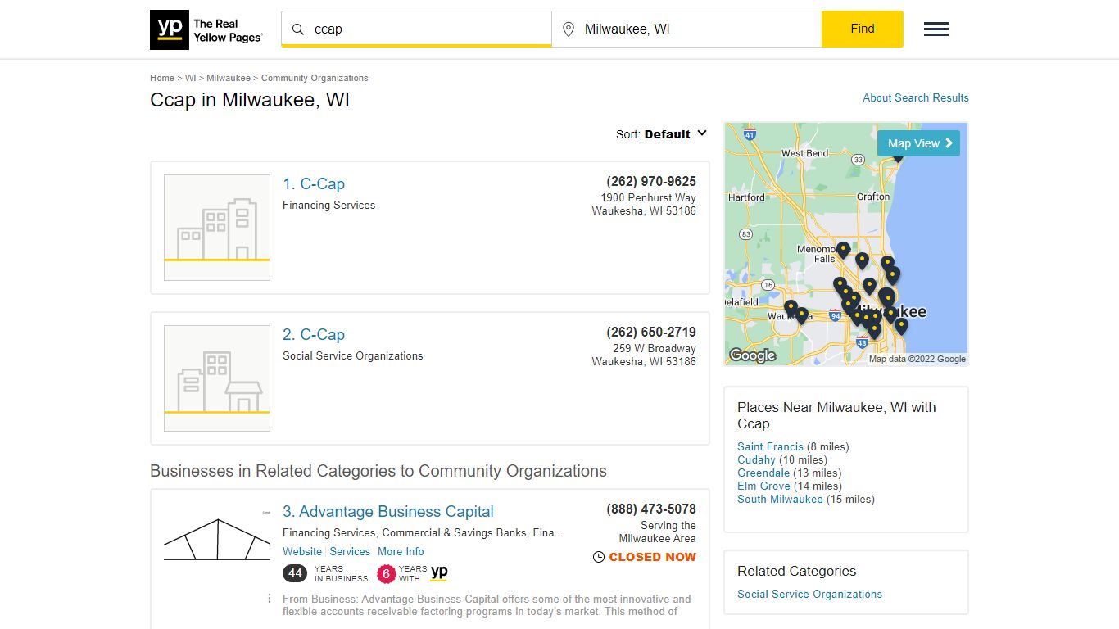The height and width of the screenshot is (629, 1119).
Task: Click the clock icon beside Closed Now
Action: tap(599, 557)
